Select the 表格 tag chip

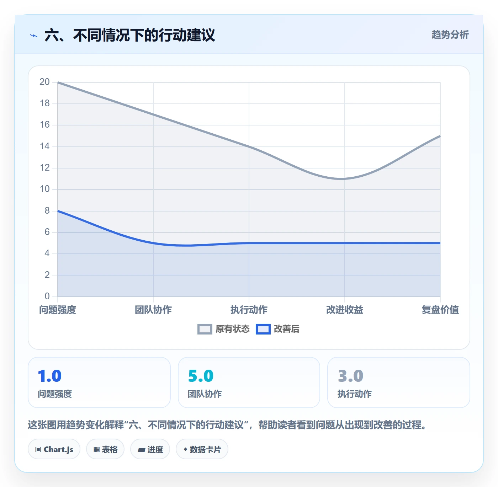pos(105,449)
